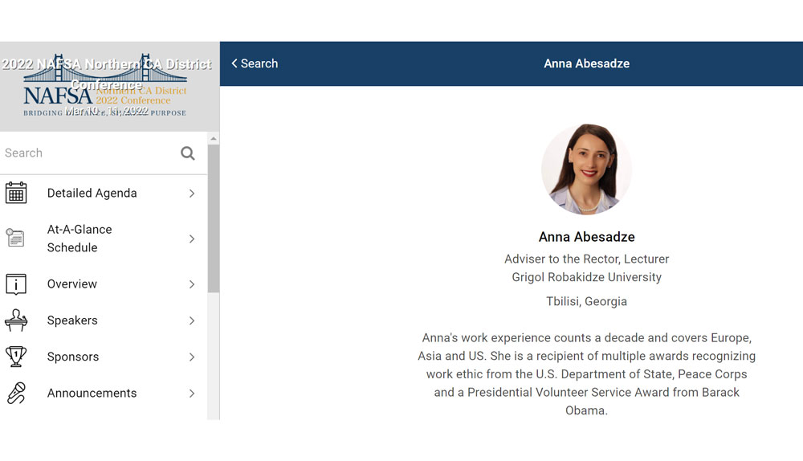The width and height of the screenshot is (803, 461).
Task: Click the Overview info icon
Action: point(16,284)
